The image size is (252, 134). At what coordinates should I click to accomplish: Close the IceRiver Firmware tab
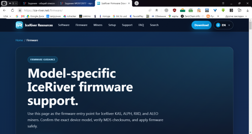click(x=129, y=3)
